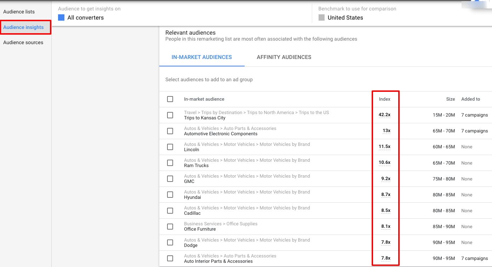The image size is (492, 267).
Task: Click 7.8x index in Auto Interior row
Action: point(386,258)
